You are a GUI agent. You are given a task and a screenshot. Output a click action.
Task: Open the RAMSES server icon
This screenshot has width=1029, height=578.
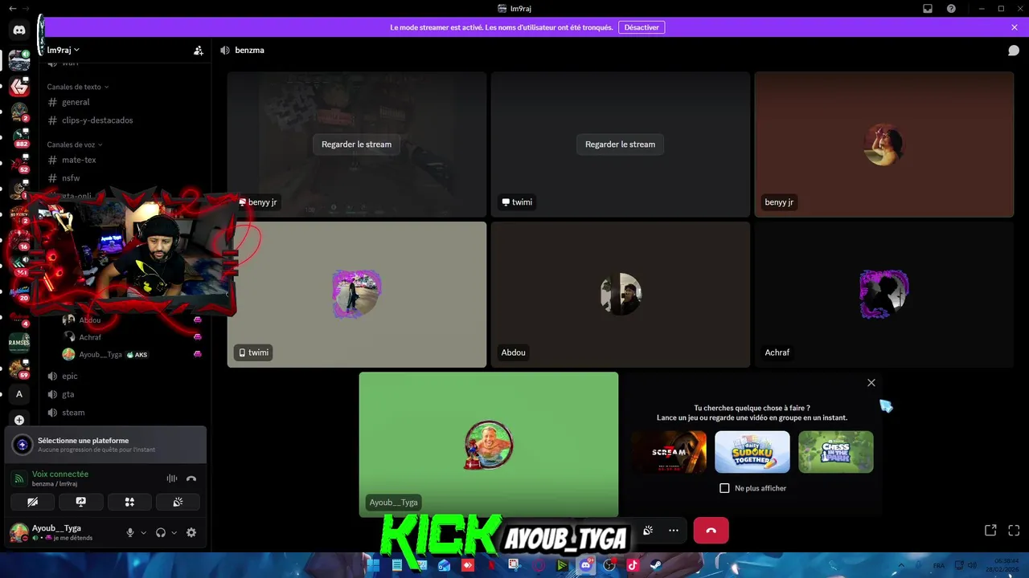tap(19, 343)
